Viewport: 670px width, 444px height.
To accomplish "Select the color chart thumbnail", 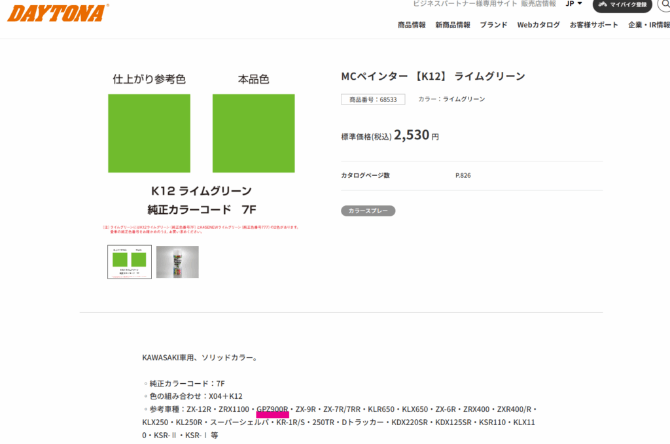I will [130, 262].
